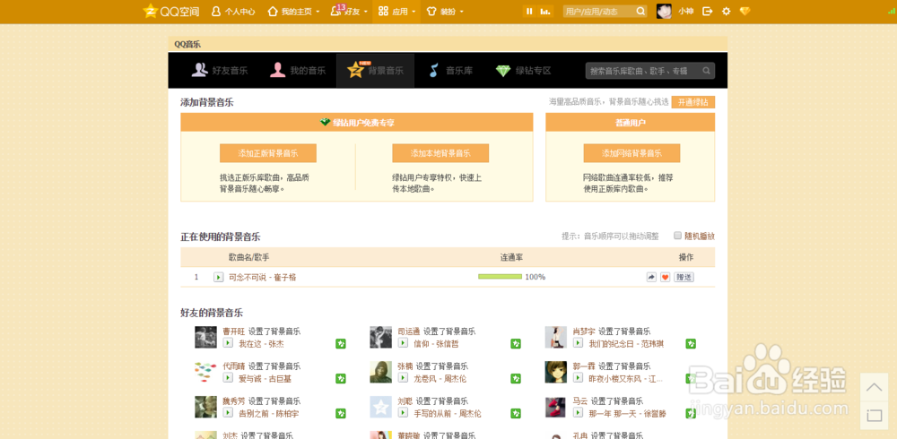
Task: Click 添加本地背景音乐 button
Action: pos(440,153)
